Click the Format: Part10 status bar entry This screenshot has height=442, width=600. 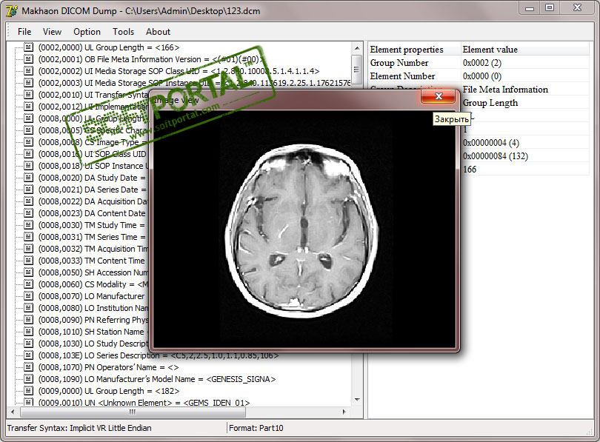click(x=256, y=428)
